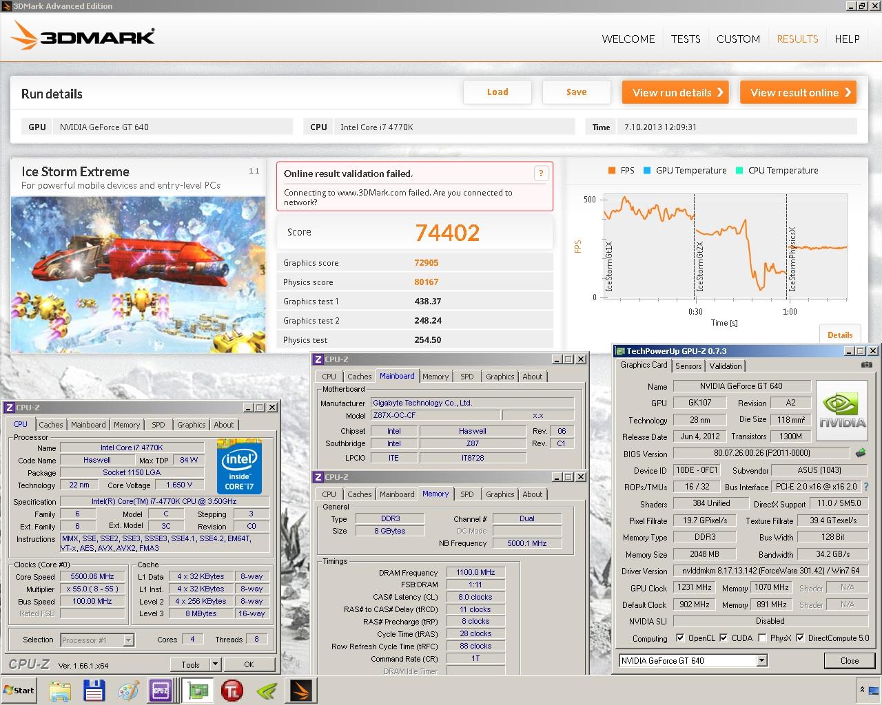The height and width of the screenshot is (705, 882).
Task: Open the validation help question mark
Action: pyautogui.click(x=541, y=173)
